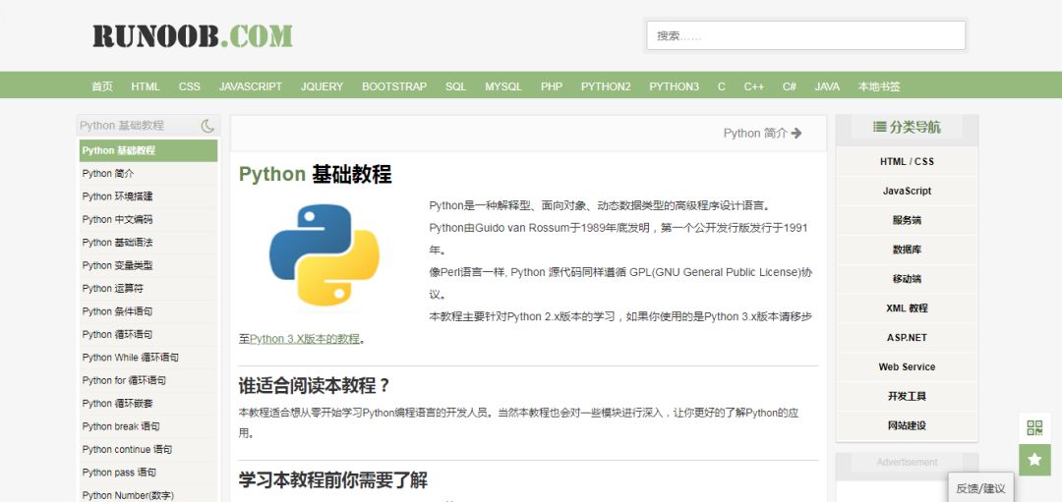Viewport: 1062px width, 502px height.
Task: Focus the 搜索 search box
Action: pyautogui.click(x=805, y=35)
